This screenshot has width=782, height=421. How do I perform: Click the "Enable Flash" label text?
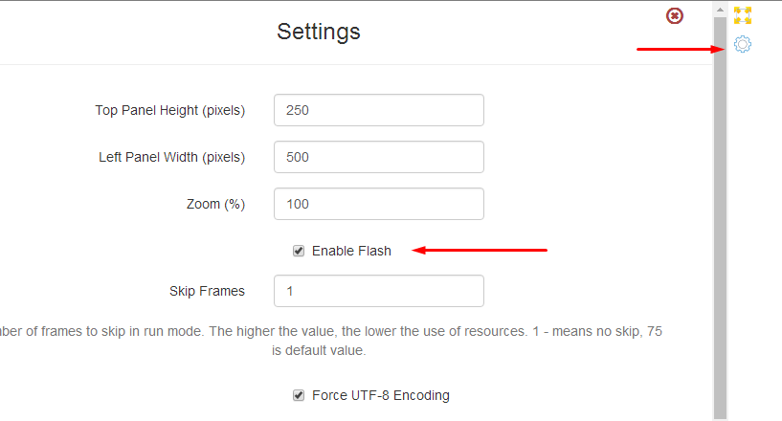tap(351, 251)
